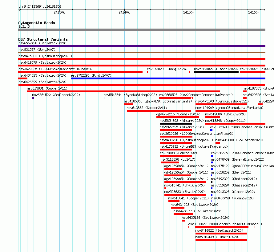This screenshot has height=252, width=274.
Task: Click nsv6416822 (Sedlazeck2020) label
Action: 219,230
